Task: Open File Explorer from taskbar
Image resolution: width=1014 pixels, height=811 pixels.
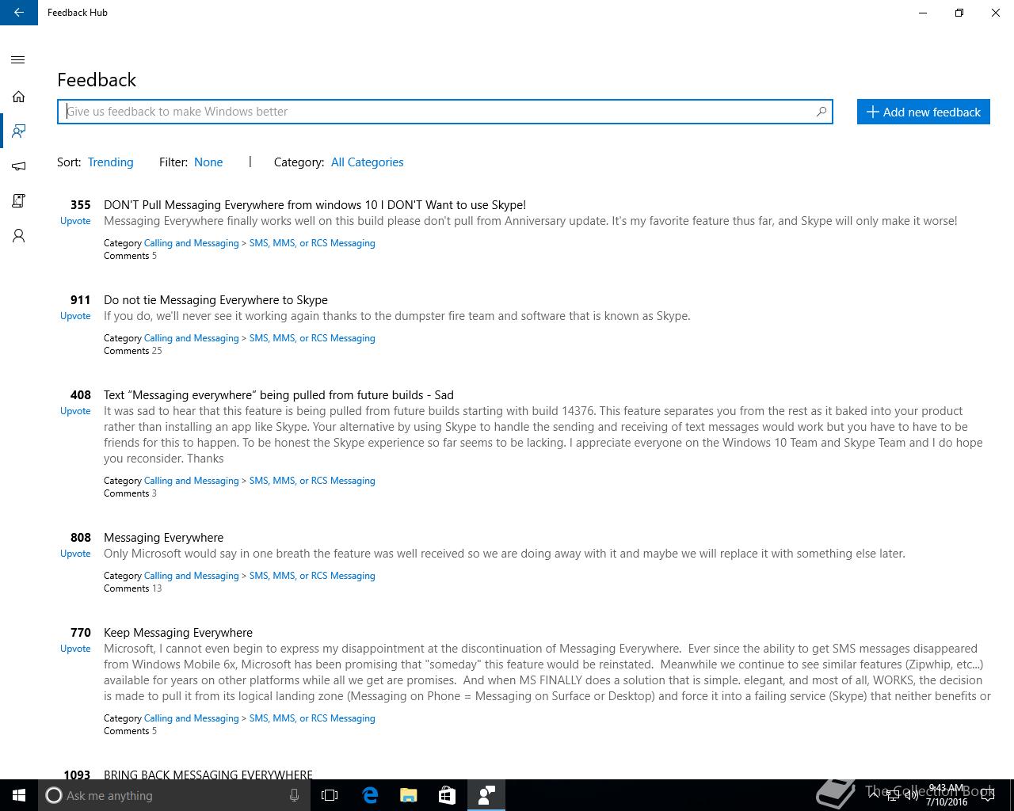Action: pos(409,795)
